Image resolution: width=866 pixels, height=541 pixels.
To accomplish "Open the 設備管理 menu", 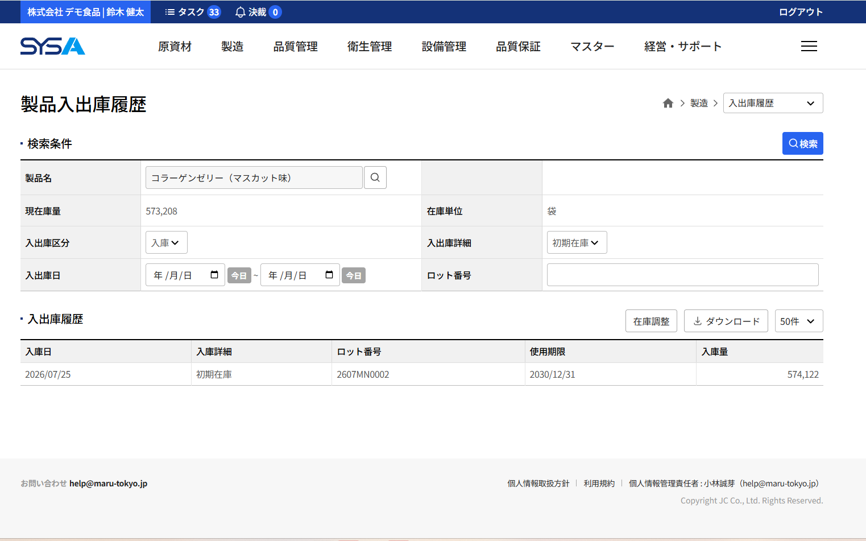I will 444,47.
